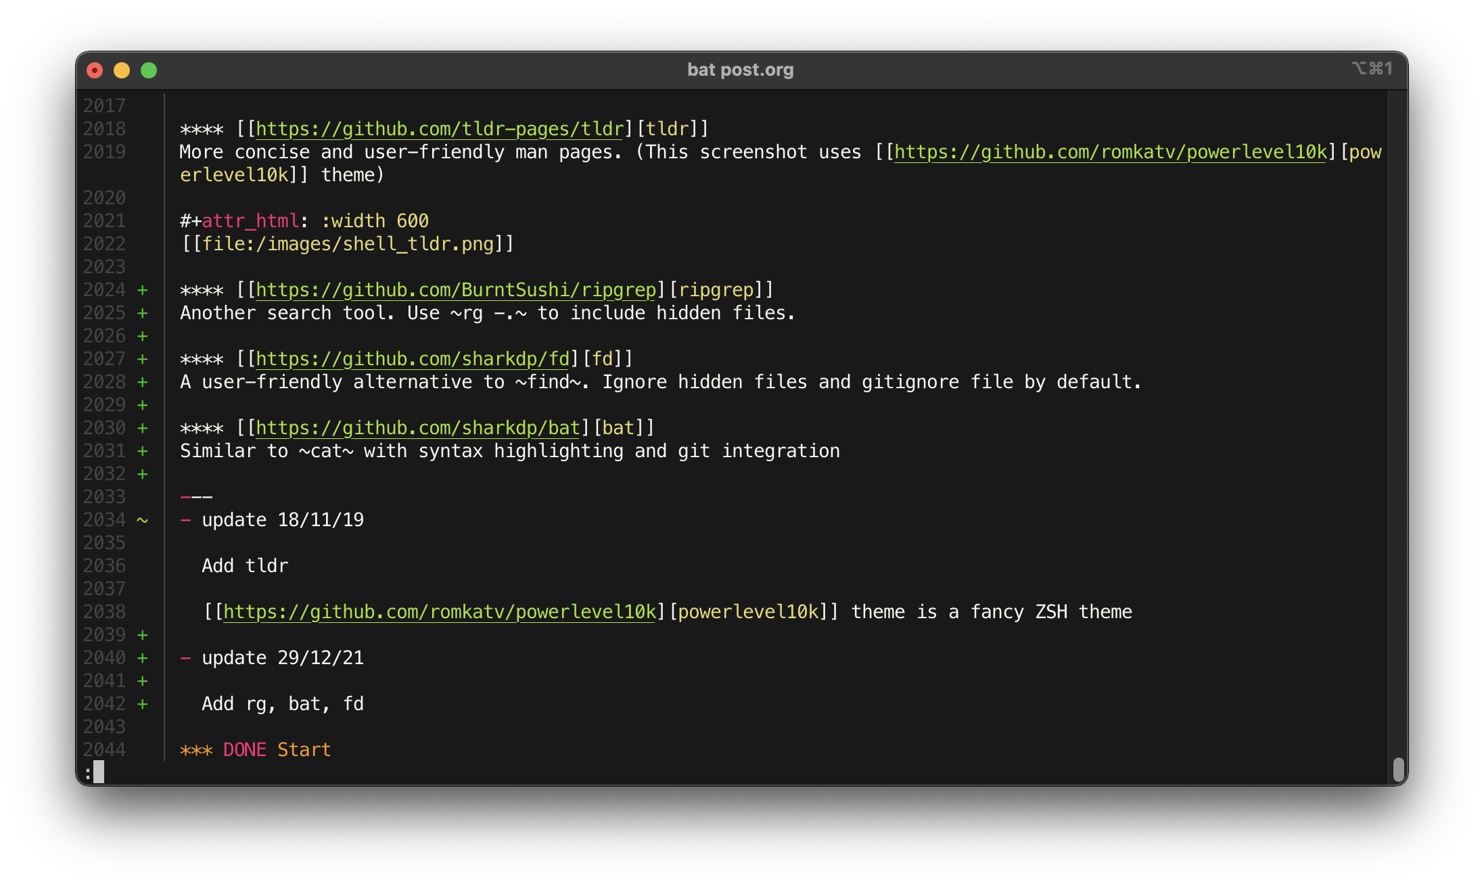Click the 'A user-friendly alternative' line
Image resolution: width=1484 pixels, height=886 pixels.
[661, 381]
